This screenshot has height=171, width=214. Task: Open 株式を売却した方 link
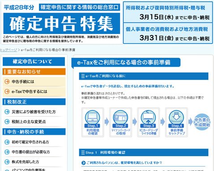tap(26, 162)
